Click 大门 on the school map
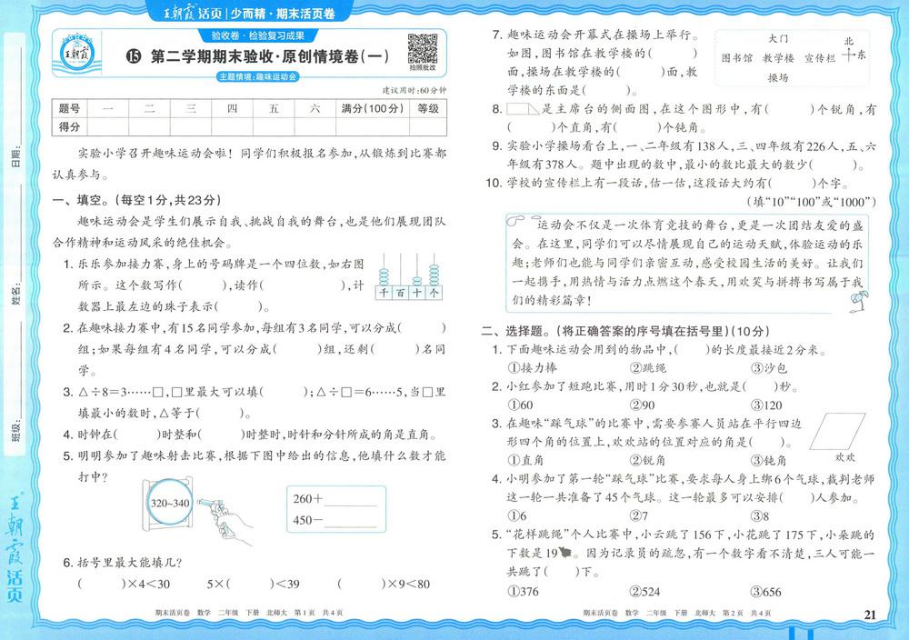This screenshot has width=909, height=640. tap(778, 39)
